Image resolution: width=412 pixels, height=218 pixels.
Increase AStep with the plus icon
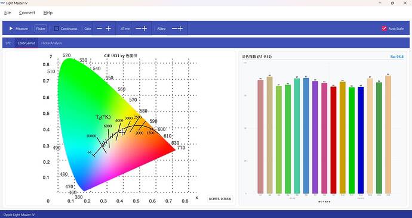coord(180,29)
